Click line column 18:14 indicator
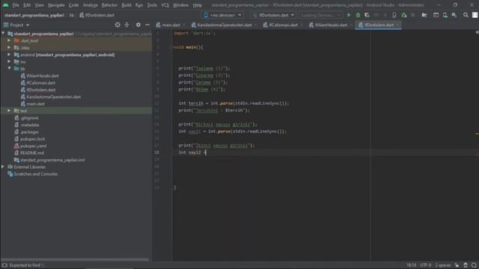Viewport: 479px width, 269px height. pyautogui.click(x=411, y=265)
